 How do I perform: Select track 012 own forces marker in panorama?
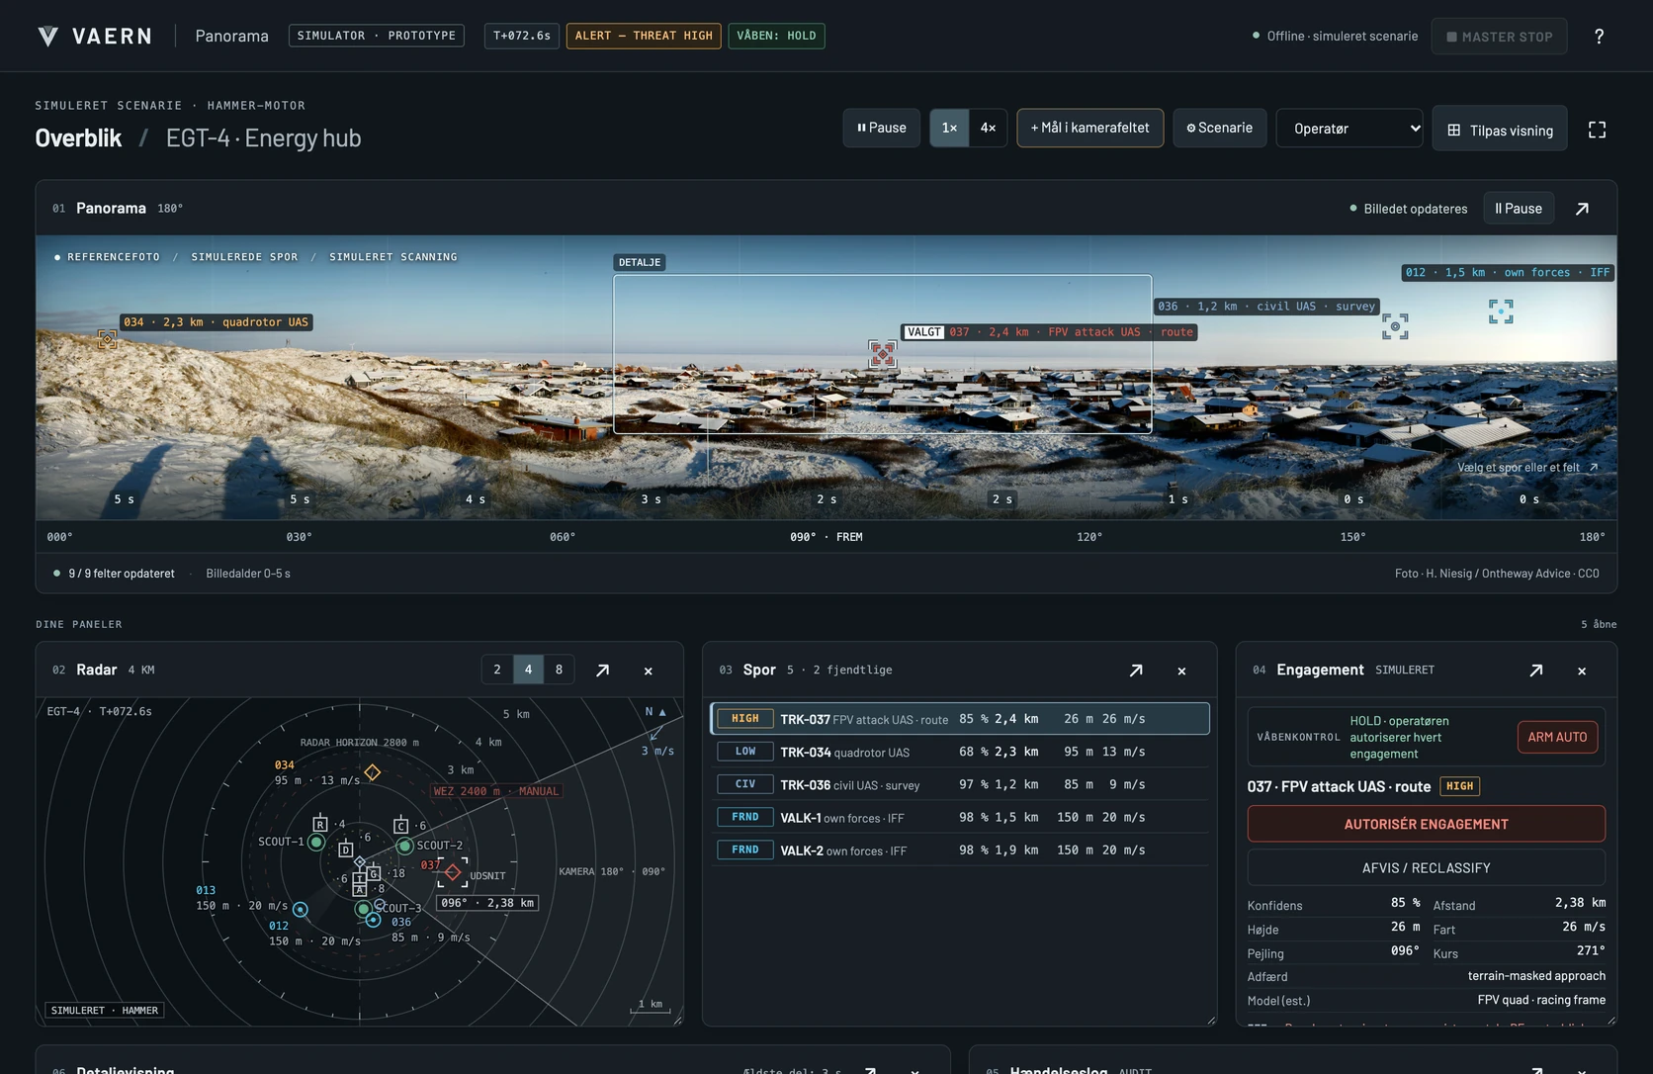point(1501,312)
